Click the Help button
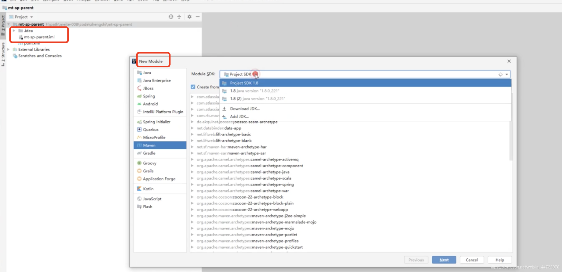The image size is (562, 272). 500,260
